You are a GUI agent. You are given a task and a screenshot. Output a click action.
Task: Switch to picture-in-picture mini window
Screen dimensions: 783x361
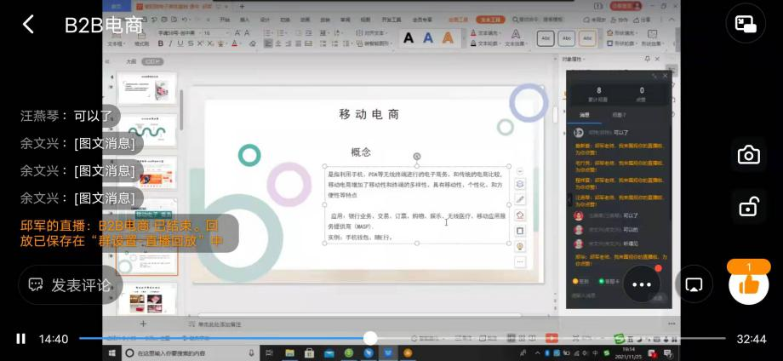(x=746, y=24)
